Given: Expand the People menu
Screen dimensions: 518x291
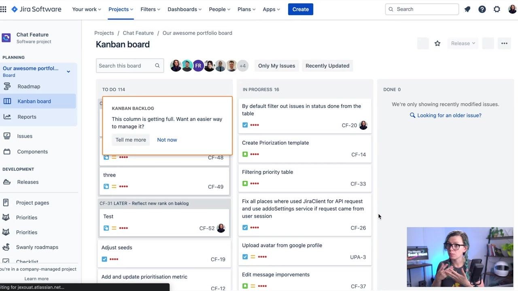Looking at the screenshot, I should pos(220,9).
